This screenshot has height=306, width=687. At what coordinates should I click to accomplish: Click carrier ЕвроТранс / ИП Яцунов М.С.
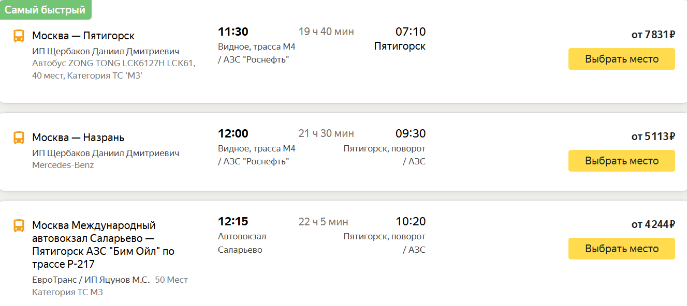click(91, 280)
